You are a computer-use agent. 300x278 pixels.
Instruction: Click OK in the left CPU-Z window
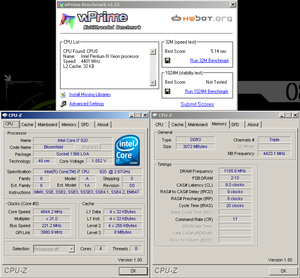point(133,271)
